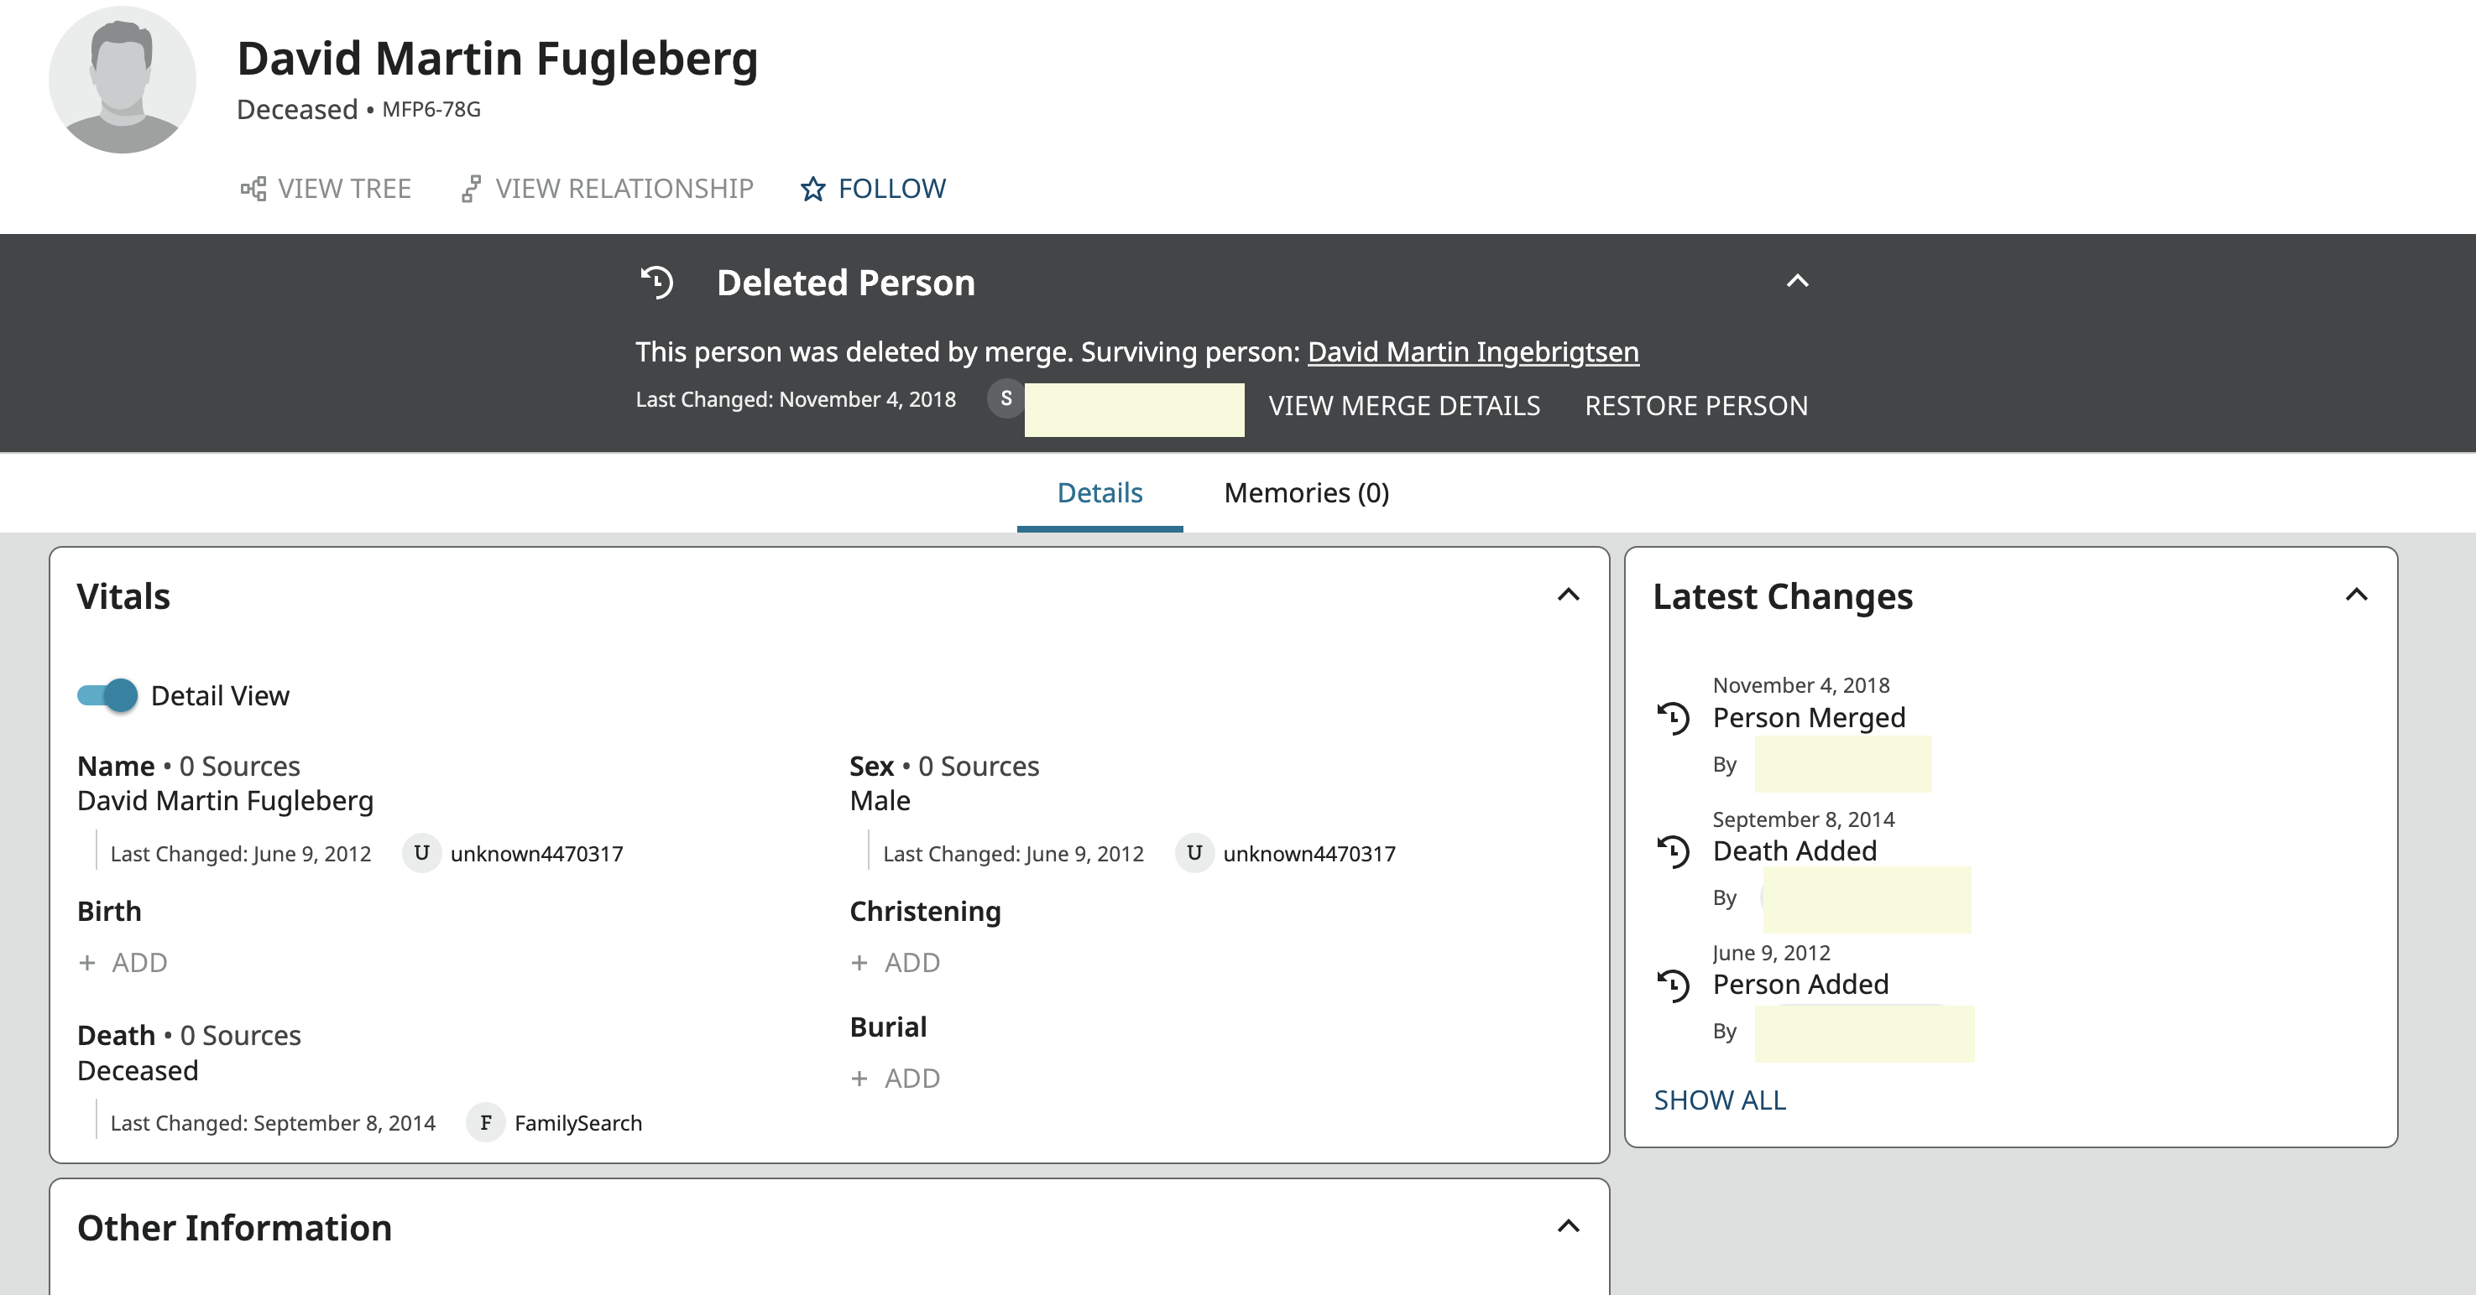Image resolution: width=2476 pixels, height=1295 pixels.
Task: Collapse the Other Information section
Action: coord(1569,1226)
